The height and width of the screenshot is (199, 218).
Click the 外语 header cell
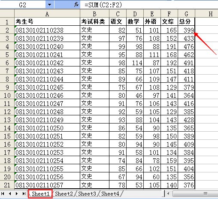tap(152, 22)
